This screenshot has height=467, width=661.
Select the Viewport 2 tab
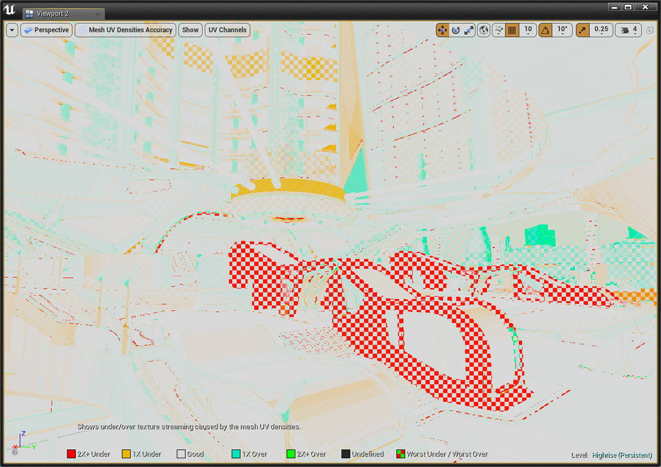(x=52, y=13)
